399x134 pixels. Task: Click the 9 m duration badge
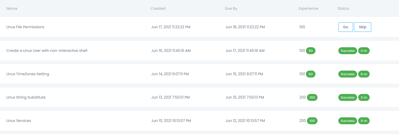click(x=364, y=121)
